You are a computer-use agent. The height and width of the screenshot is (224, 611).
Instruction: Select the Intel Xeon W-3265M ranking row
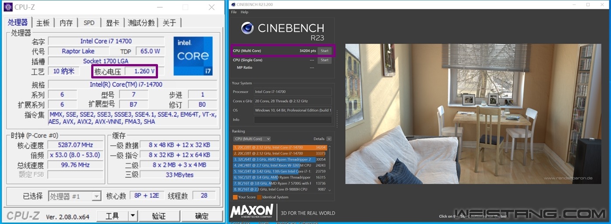coord(280,166)
